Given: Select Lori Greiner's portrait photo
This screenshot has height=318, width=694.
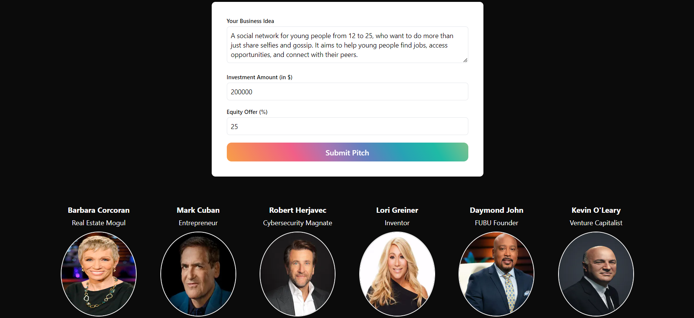Looking at the screenshot, I should pyautogui.click(x=397, y=274).
